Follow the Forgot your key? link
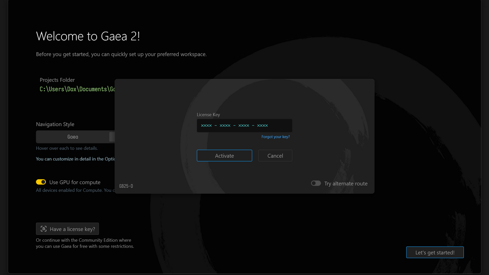The width and height of the screenshot is (489, 275). click(x=275, y=137)
